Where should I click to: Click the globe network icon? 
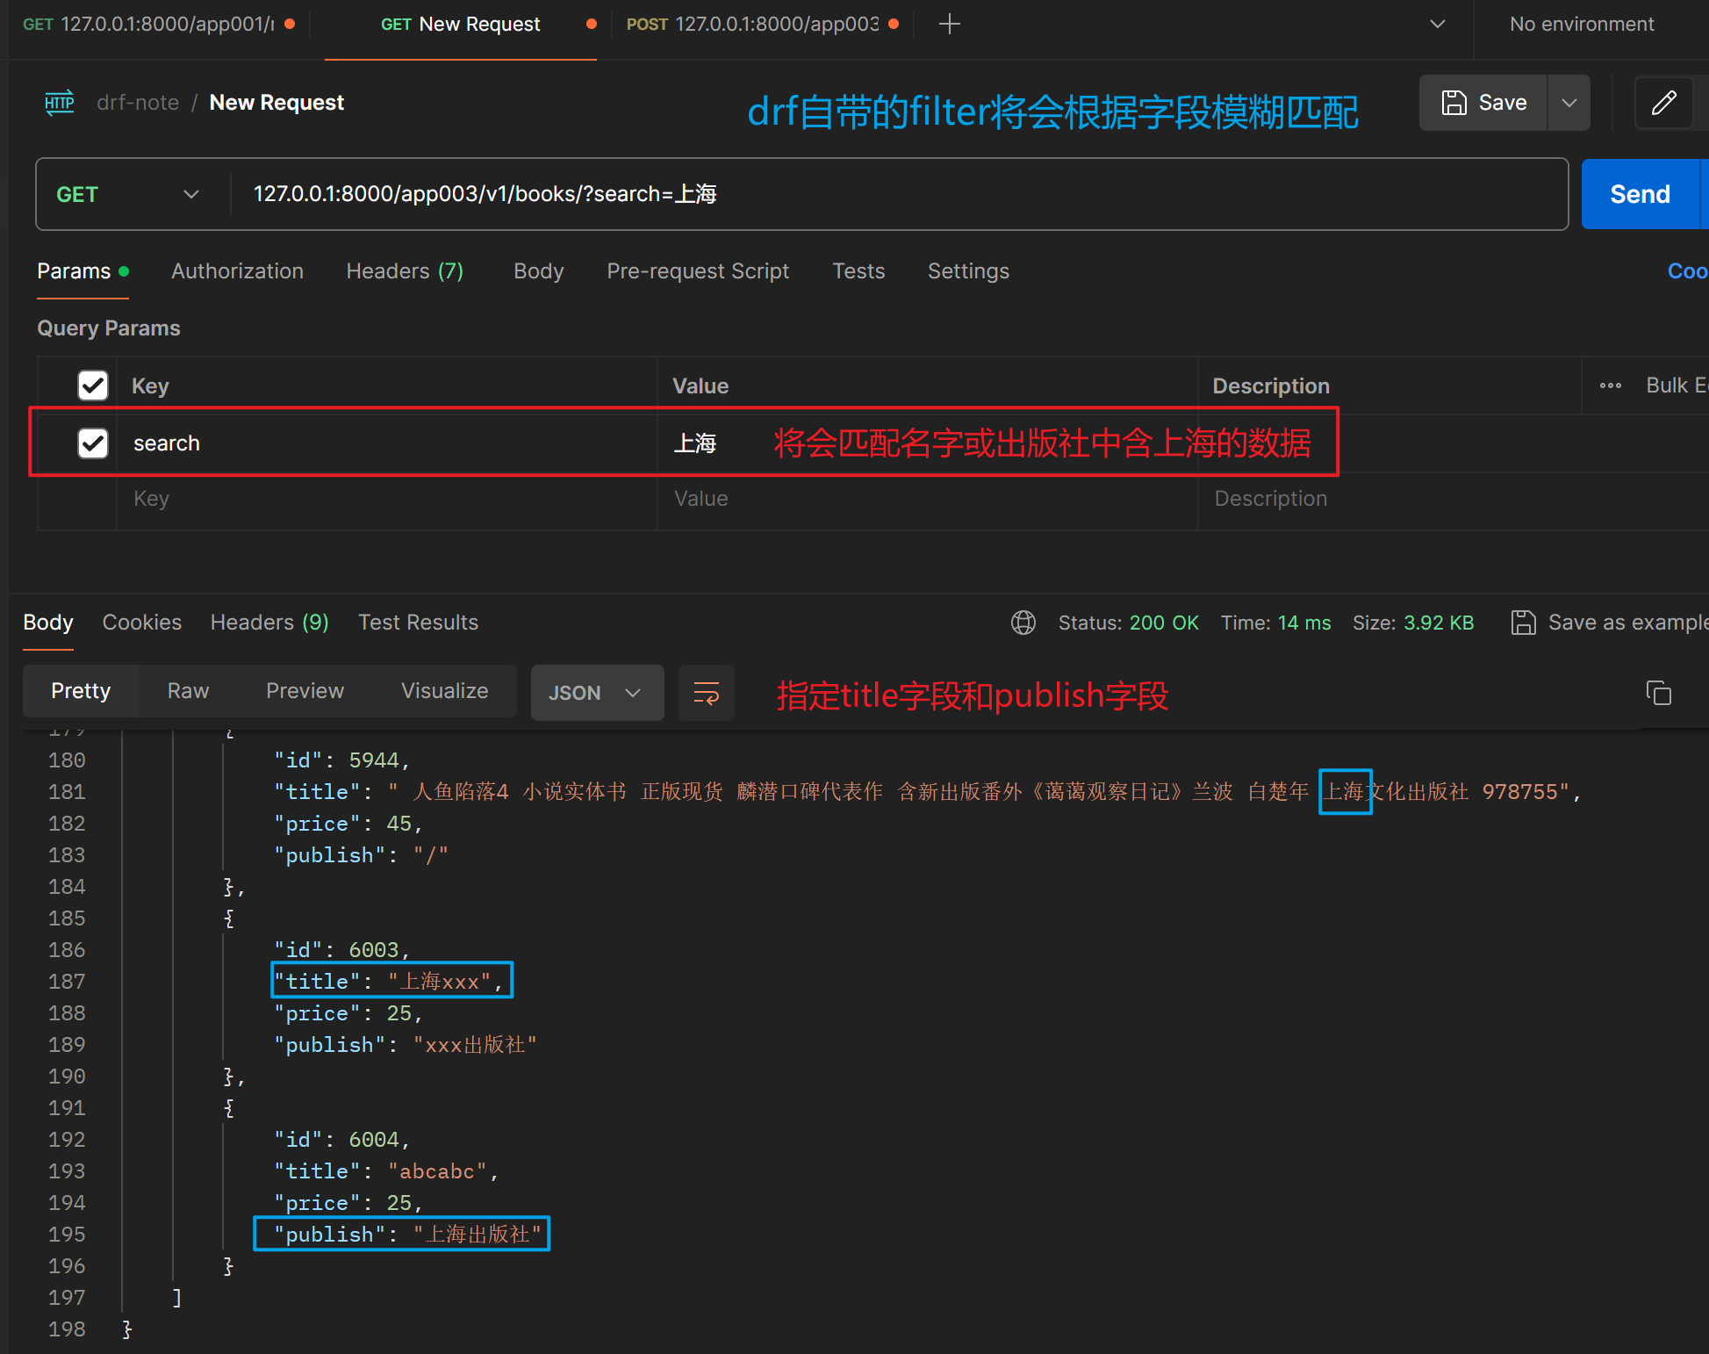pos(1023,623)
